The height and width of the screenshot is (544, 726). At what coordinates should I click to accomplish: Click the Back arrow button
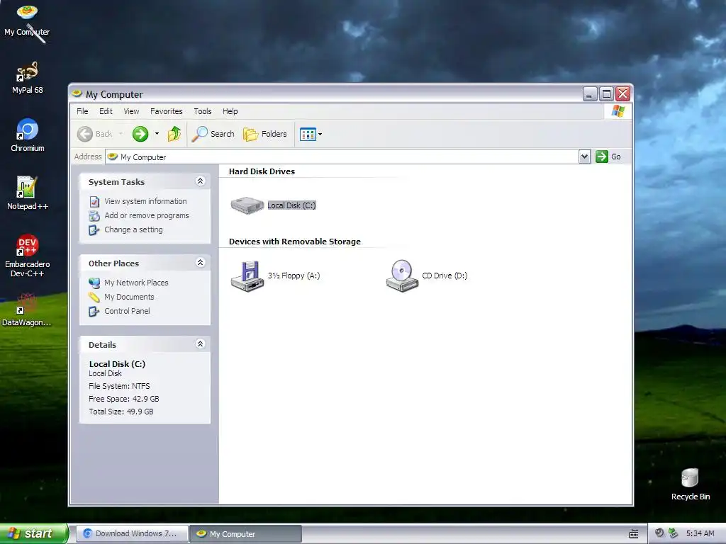coord(95,134)
